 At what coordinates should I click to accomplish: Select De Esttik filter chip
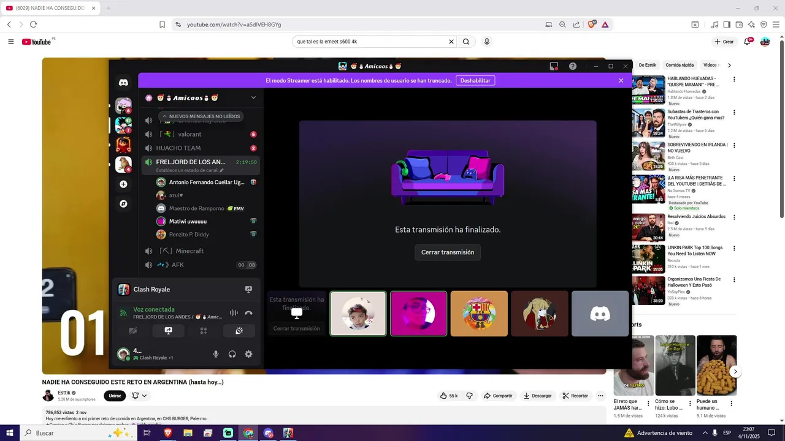tap(647, 65)
